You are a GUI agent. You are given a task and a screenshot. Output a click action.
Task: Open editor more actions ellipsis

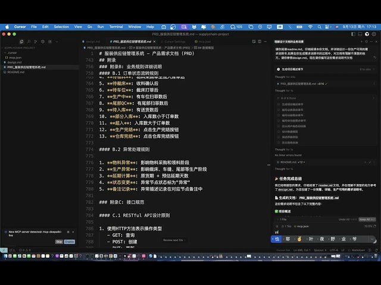(265, 42)
